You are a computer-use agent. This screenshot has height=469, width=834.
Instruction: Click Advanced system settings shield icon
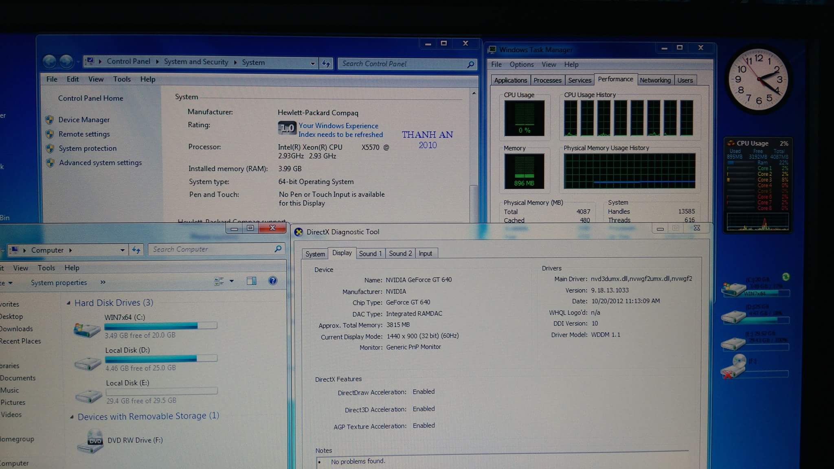50,162
